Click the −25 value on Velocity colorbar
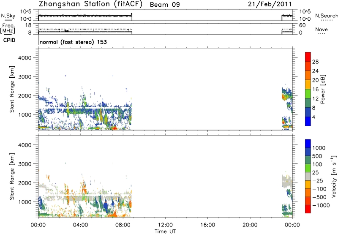Viewport: 338px width, 234px height. click(318, 181)
